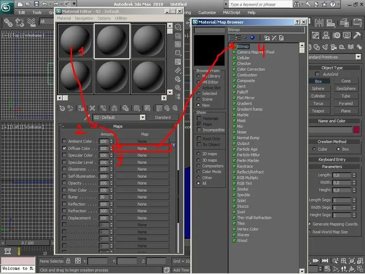Open the Material menu in Material Editor

(x=64, y=18)
